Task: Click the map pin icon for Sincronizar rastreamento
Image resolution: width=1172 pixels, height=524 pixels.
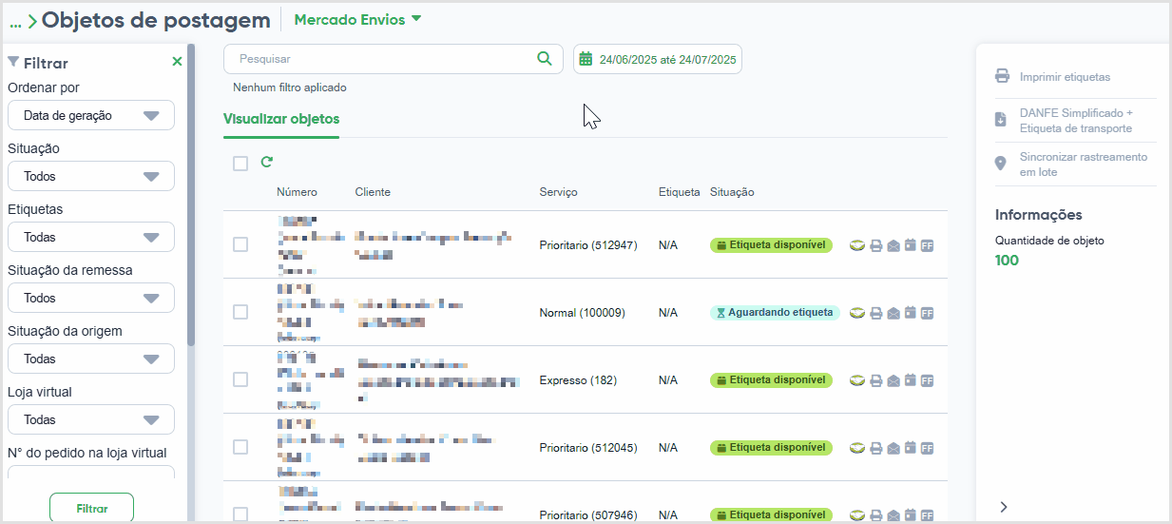Action: 1000,164
